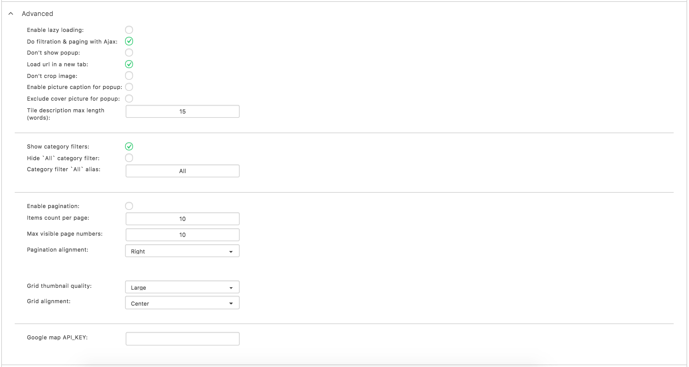
Task: Enable lazy loading checkbox
Action: [129, 30]
